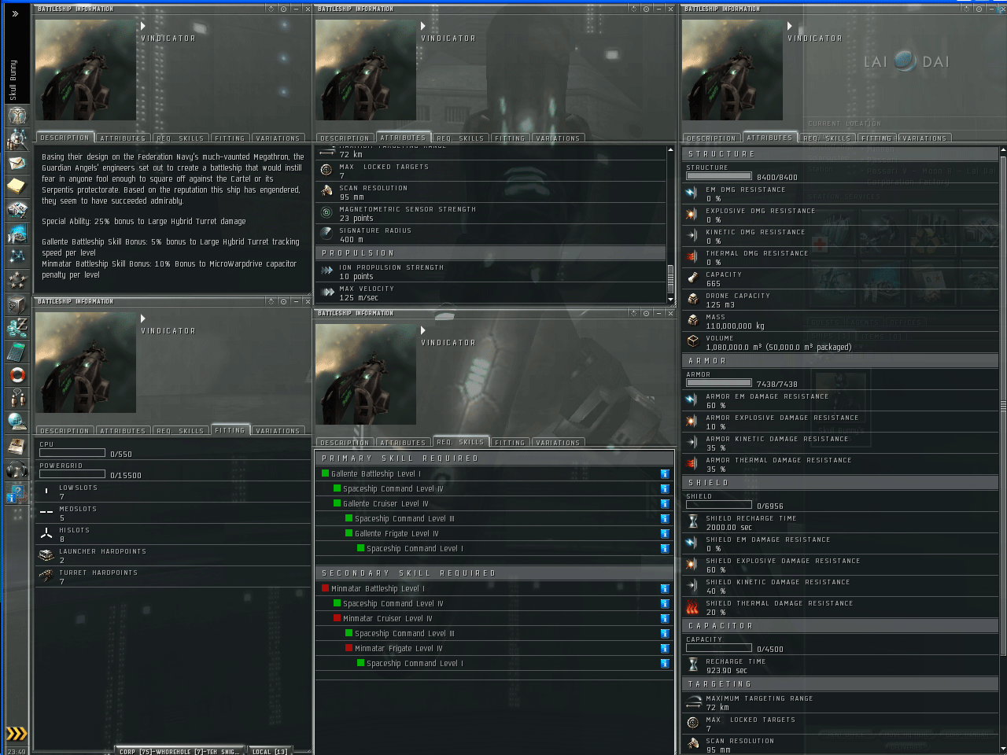The width and height of the screenshot is (1007, 755).
Task: Open the globe browser icon in the sidebar
Action: (x=17, y=422)
